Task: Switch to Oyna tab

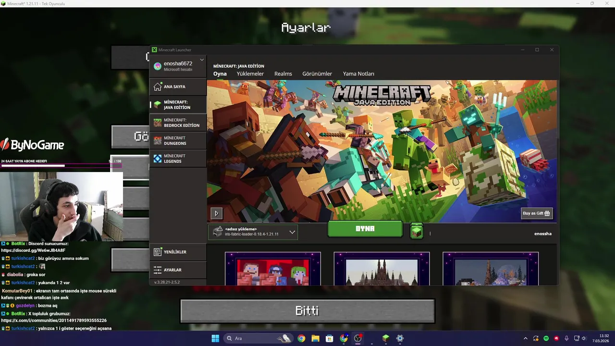Action: (220, 74)
